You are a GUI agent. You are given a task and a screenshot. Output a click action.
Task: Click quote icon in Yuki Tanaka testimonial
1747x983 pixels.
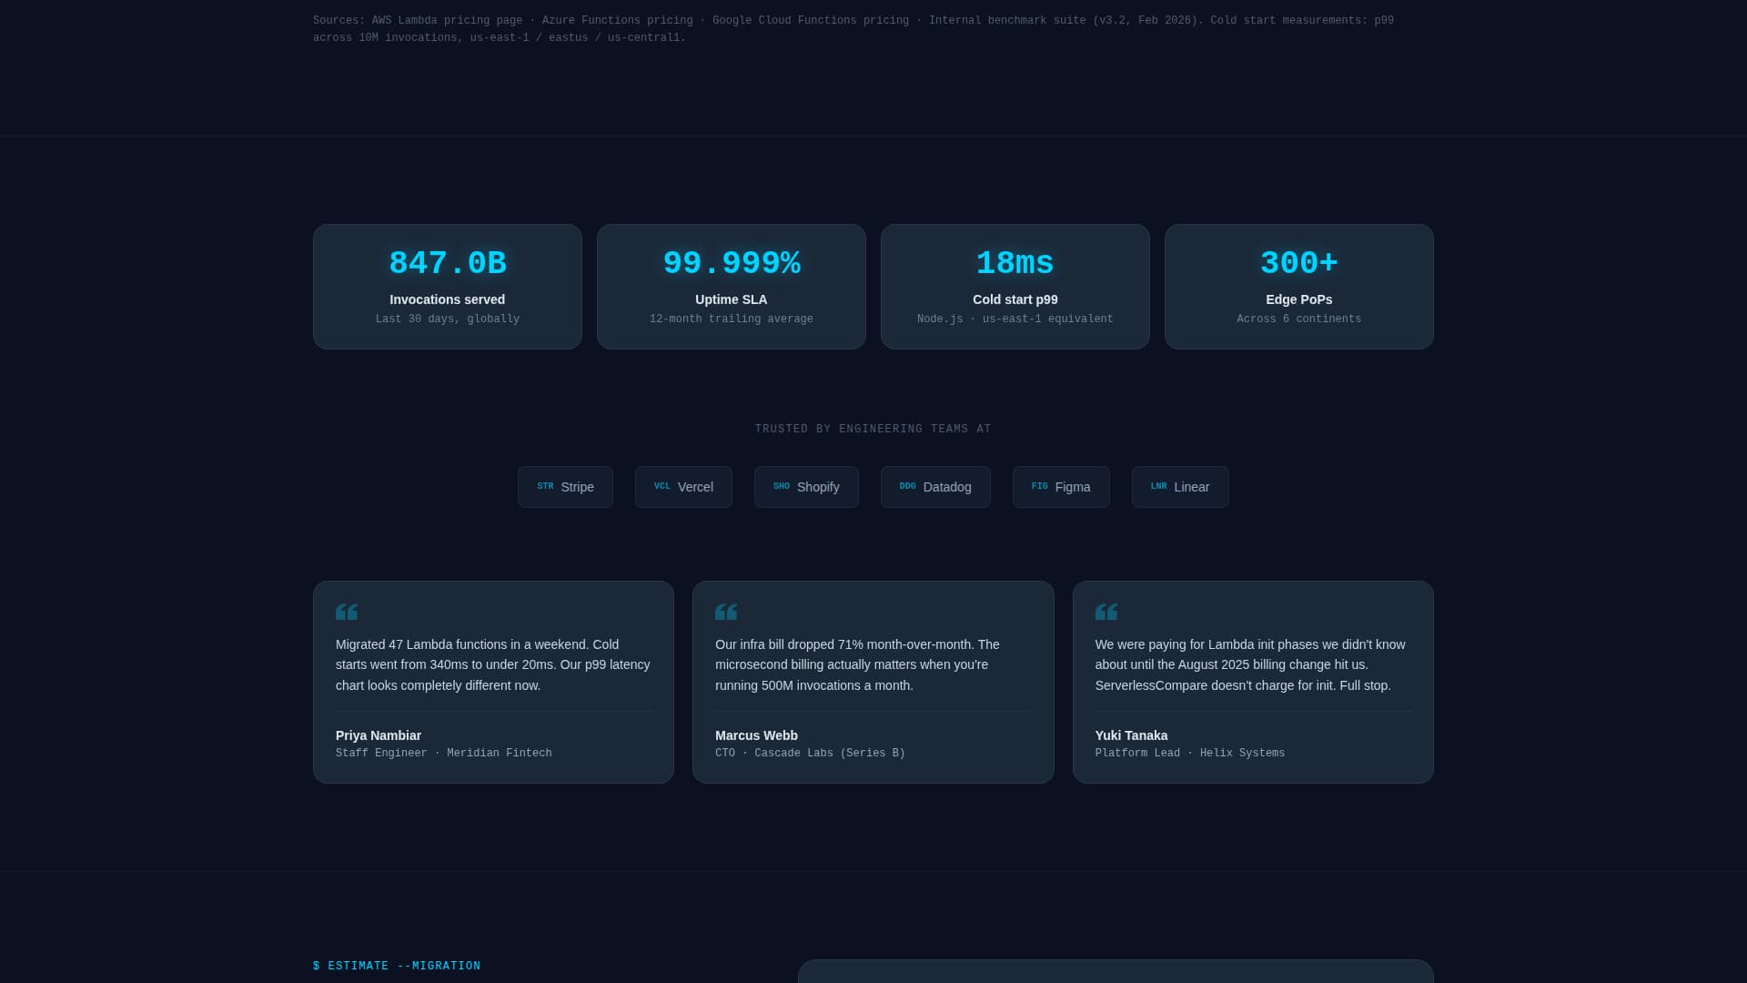point(1106,612)
